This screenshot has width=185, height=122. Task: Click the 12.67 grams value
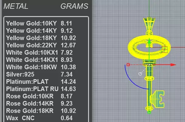click(x=68, y=45)
